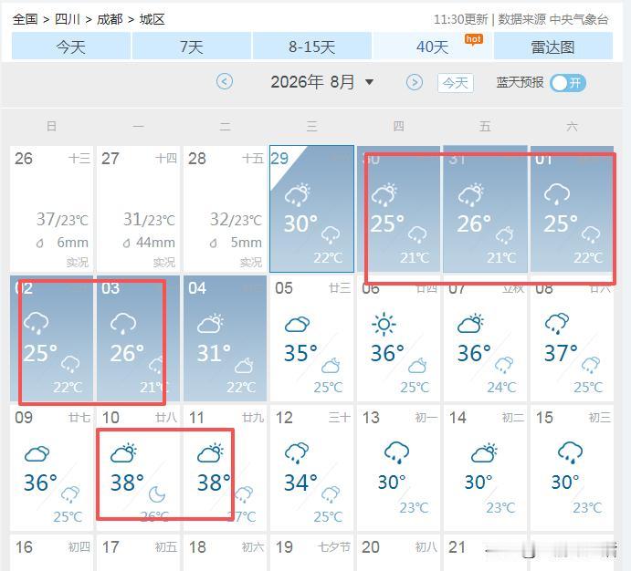Toggle the 蓝天预报 switch
631x571 pixels.
(568, 83)
